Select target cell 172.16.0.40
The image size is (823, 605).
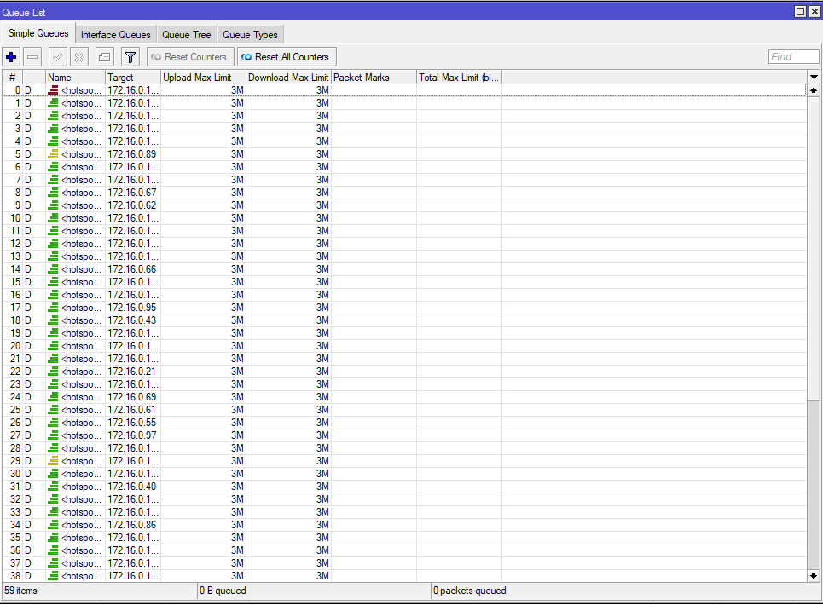[131, 487]
